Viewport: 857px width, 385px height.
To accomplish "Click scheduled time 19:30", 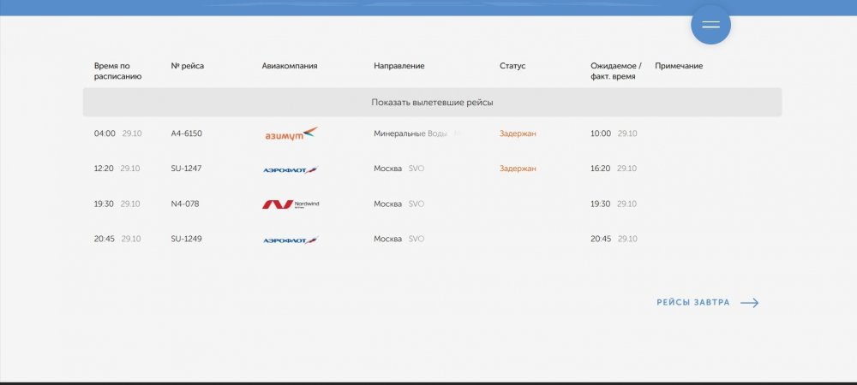I will click(104, 204).
